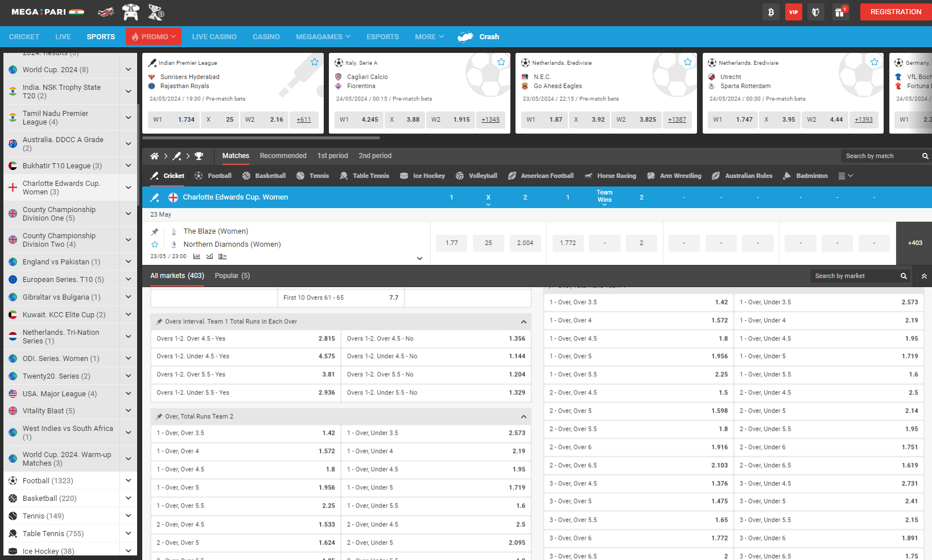Open match statistics bar chart icon
The width and height of the screenshot is (932, 560).
pos(196,256)
